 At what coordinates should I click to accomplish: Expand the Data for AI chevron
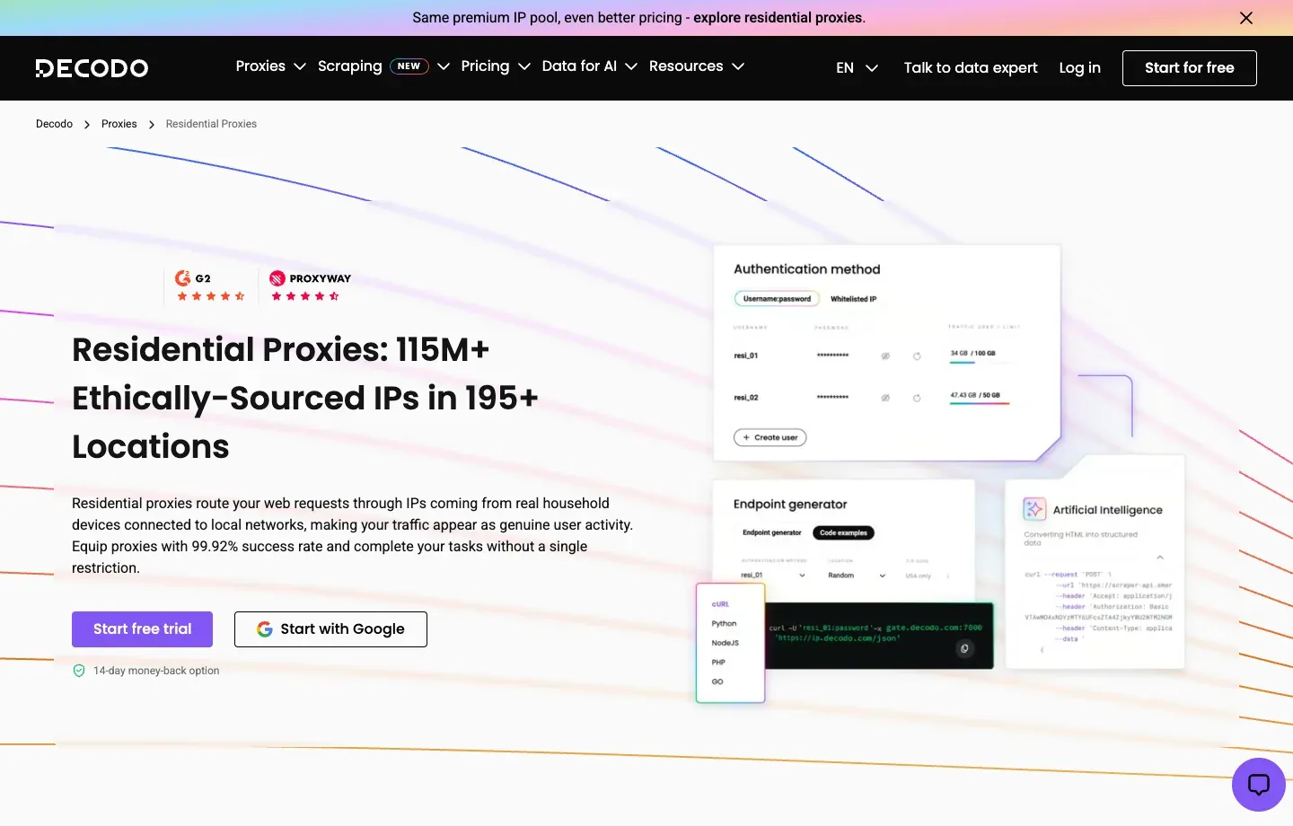click(x=631, y=66)
